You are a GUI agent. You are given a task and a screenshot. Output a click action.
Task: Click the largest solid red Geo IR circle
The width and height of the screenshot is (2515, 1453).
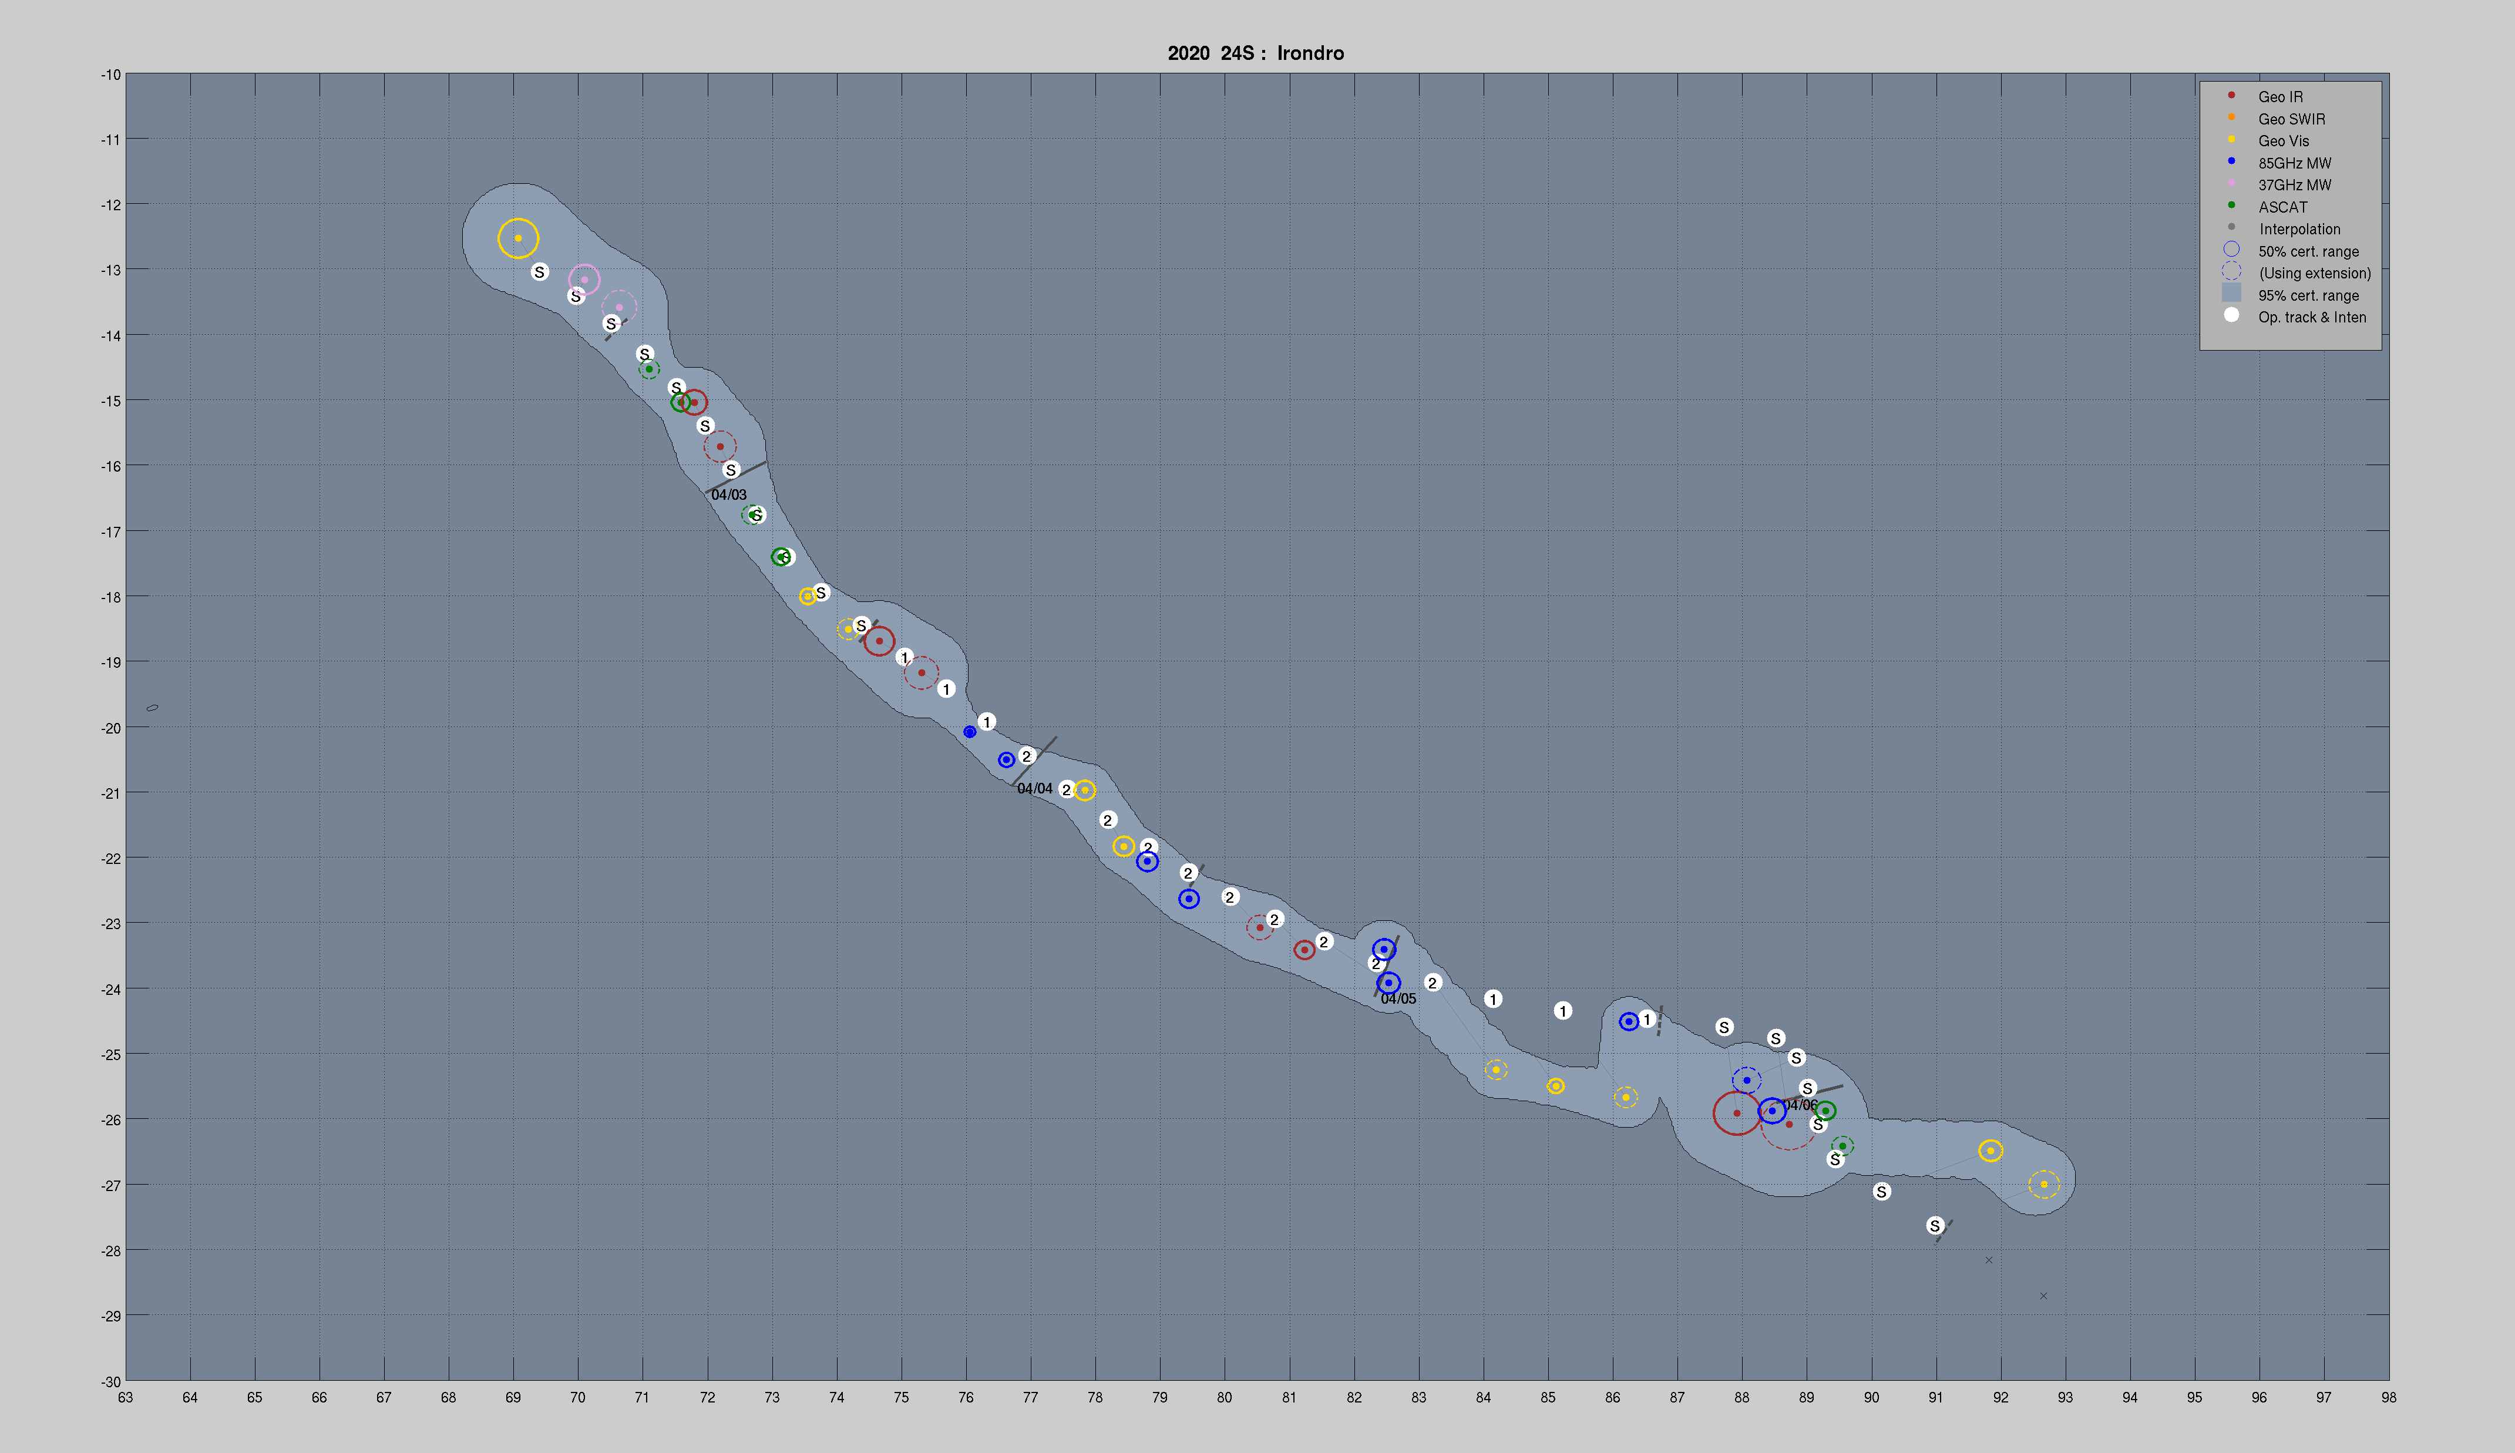point(1737,1113)
